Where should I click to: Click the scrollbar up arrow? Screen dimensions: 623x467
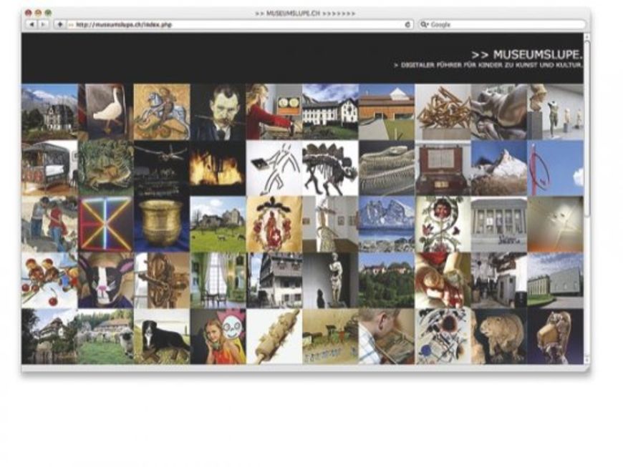pos(587,36)
